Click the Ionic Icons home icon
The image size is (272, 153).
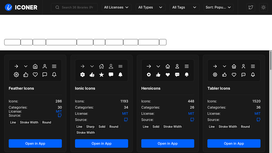pos(102,66)
